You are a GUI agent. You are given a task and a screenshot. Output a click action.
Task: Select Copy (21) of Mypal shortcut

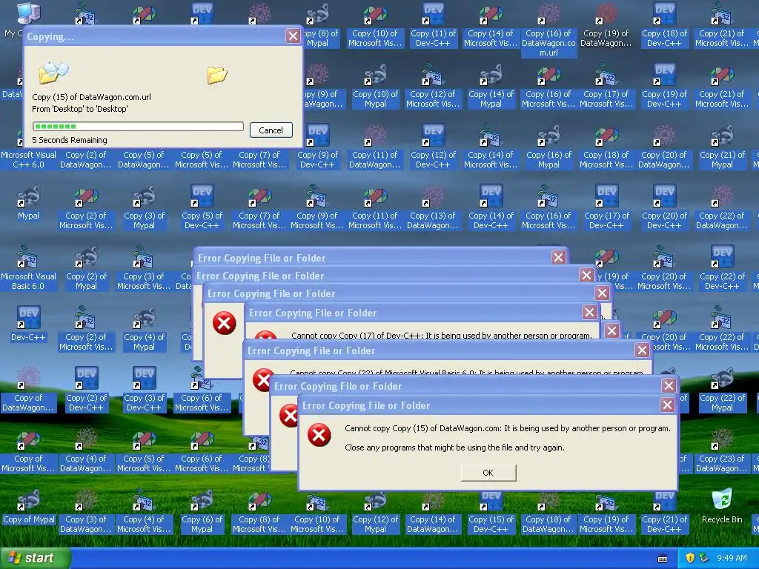[x=722, y=147]
